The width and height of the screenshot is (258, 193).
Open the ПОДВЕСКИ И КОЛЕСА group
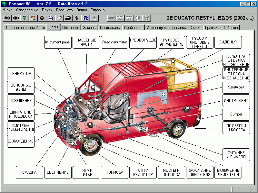(x=236, y=128)
